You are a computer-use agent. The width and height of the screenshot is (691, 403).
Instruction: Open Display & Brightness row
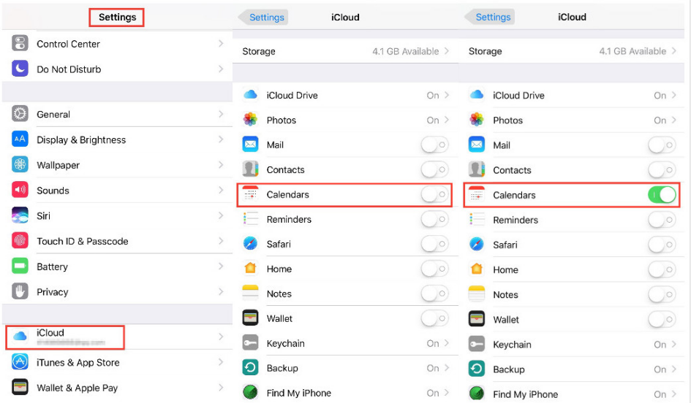(117, 139)
